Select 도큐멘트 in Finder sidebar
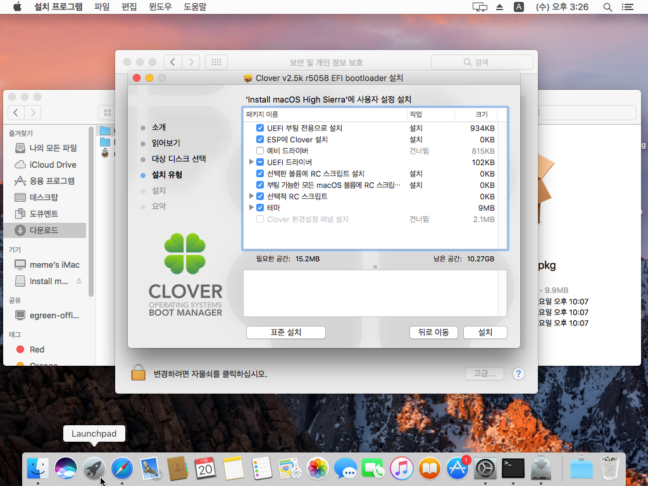Screen dimensions: 648x486 (45, 214)
